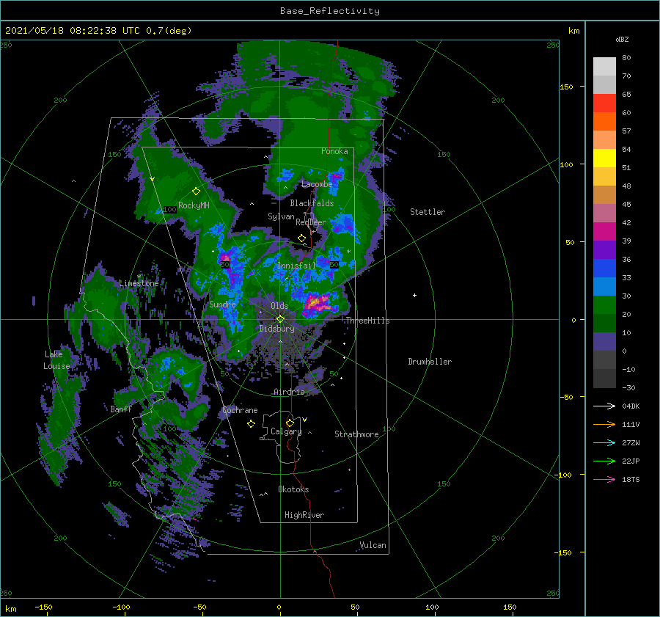Click the magenta 18TS arrow icon
Image resolution: width=660 pixels, height=617 pixels.
[x=604, y=479]
